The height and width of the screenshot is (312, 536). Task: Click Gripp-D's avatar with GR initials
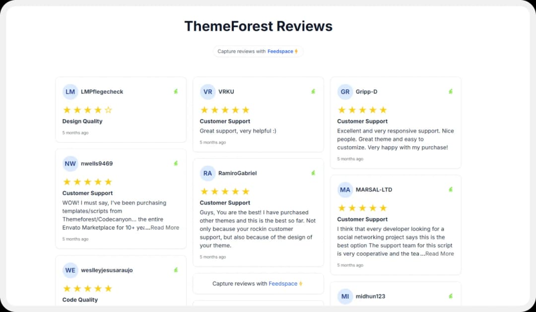point(345,91)
